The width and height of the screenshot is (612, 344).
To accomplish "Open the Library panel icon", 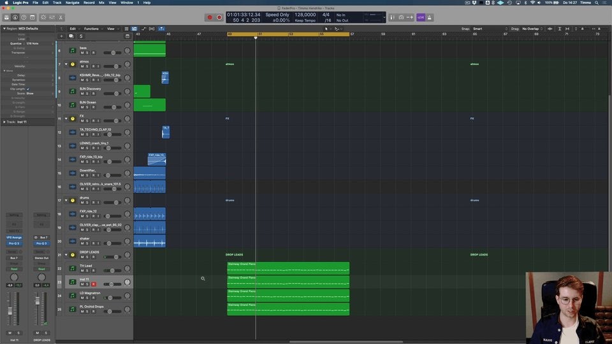I will pos(6,17).
